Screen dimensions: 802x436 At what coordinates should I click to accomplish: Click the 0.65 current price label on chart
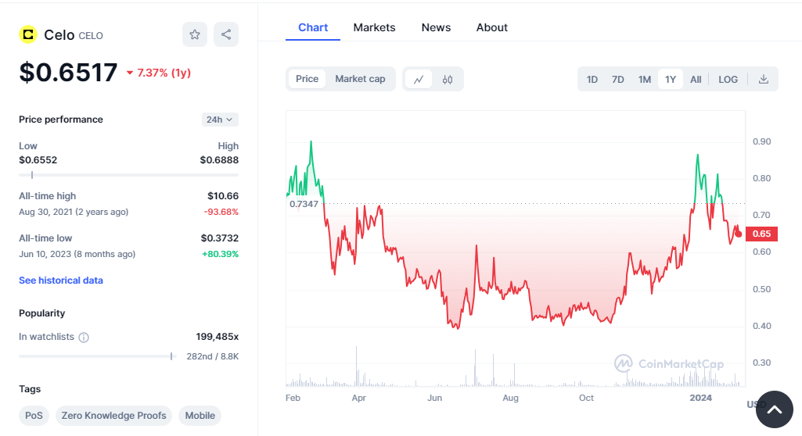(x=761, y=234)
